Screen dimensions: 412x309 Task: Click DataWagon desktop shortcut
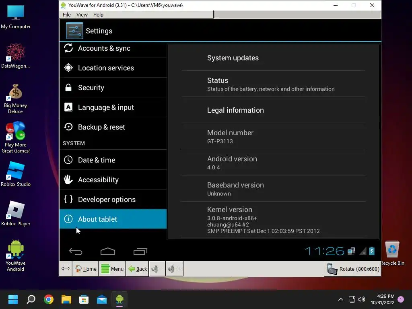click(x=16, y=56)
